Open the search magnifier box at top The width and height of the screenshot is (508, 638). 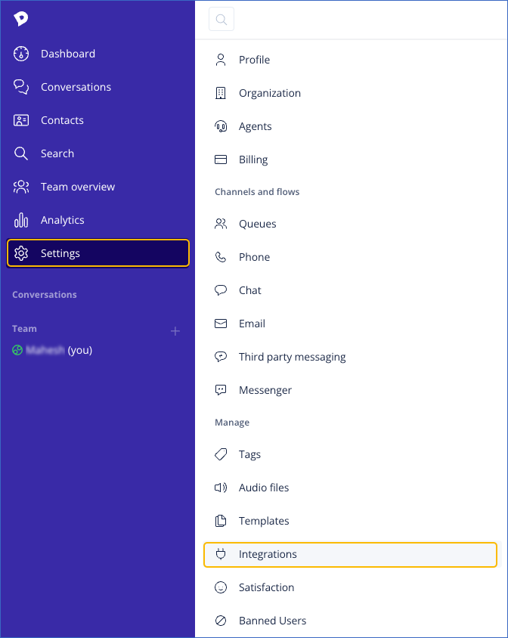point(221,19)
